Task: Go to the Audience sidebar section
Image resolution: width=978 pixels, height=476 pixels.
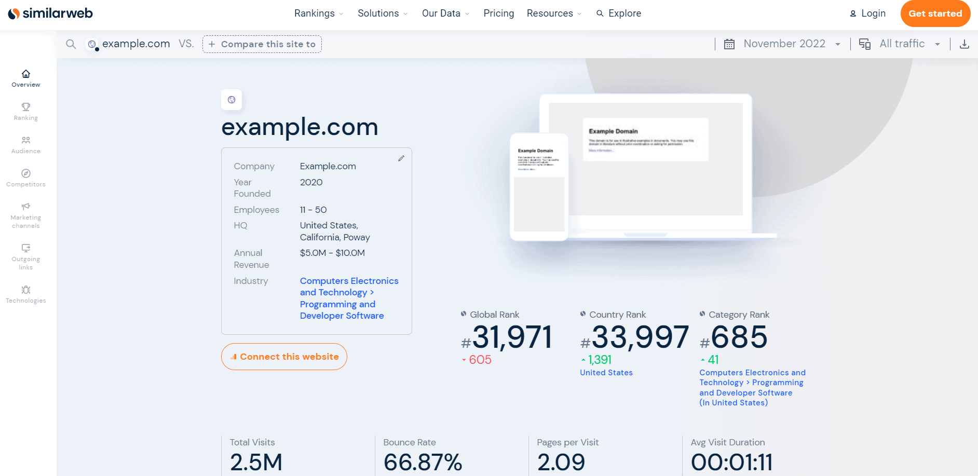Action: [26, 145]
